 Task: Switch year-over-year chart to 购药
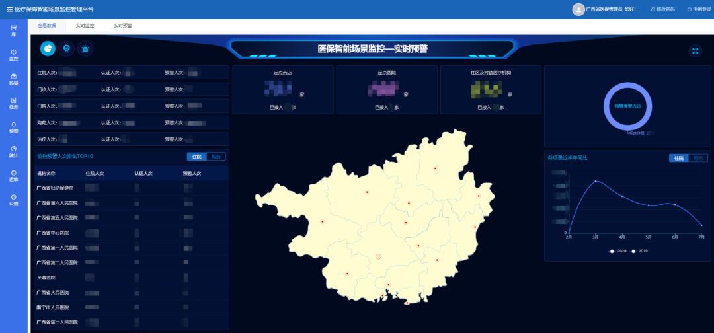[x=698, y=158]
